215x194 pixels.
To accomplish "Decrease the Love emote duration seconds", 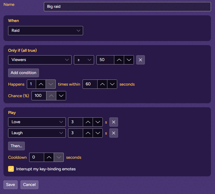I will (x=98, y=122).
